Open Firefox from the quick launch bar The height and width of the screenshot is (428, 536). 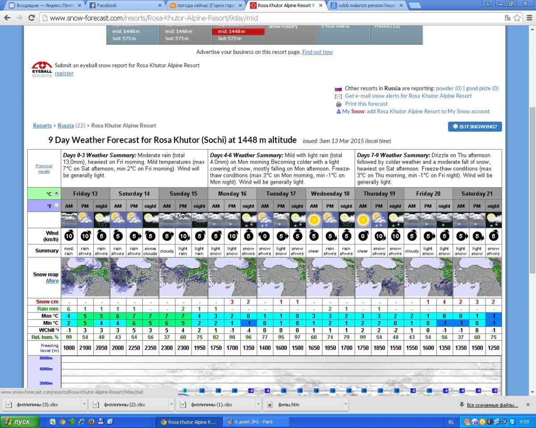pyautogui.click(x=91, y=422)
